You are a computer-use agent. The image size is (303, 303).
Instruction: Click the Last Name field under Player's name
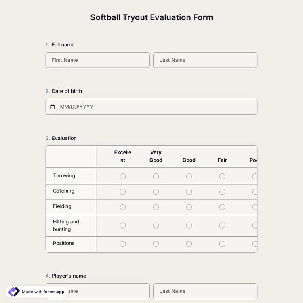205,291
